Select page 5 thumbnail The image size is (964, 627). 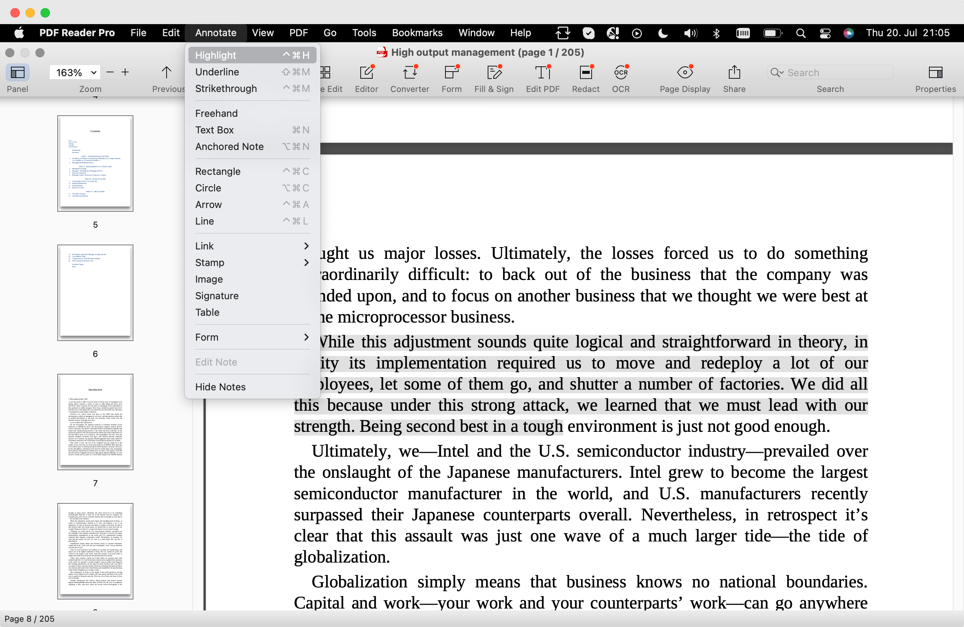pyautogui.click(x=95, y=163)
